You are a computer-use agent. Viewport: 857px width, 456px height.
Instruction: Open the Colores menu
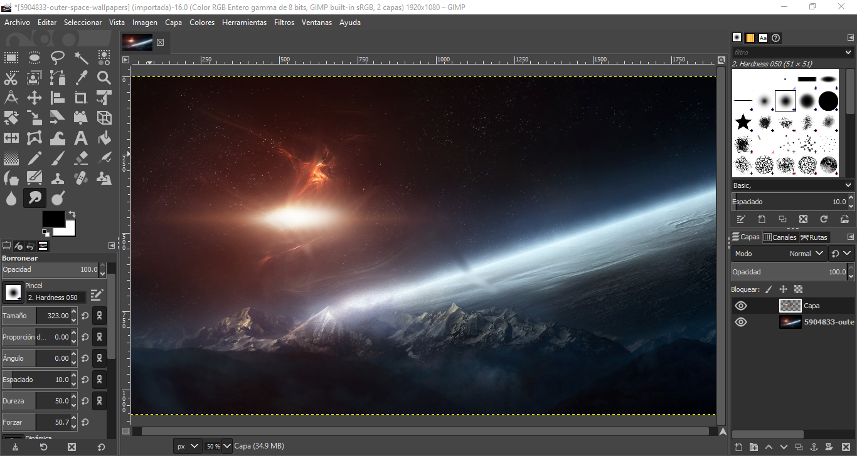coord(202,23)
